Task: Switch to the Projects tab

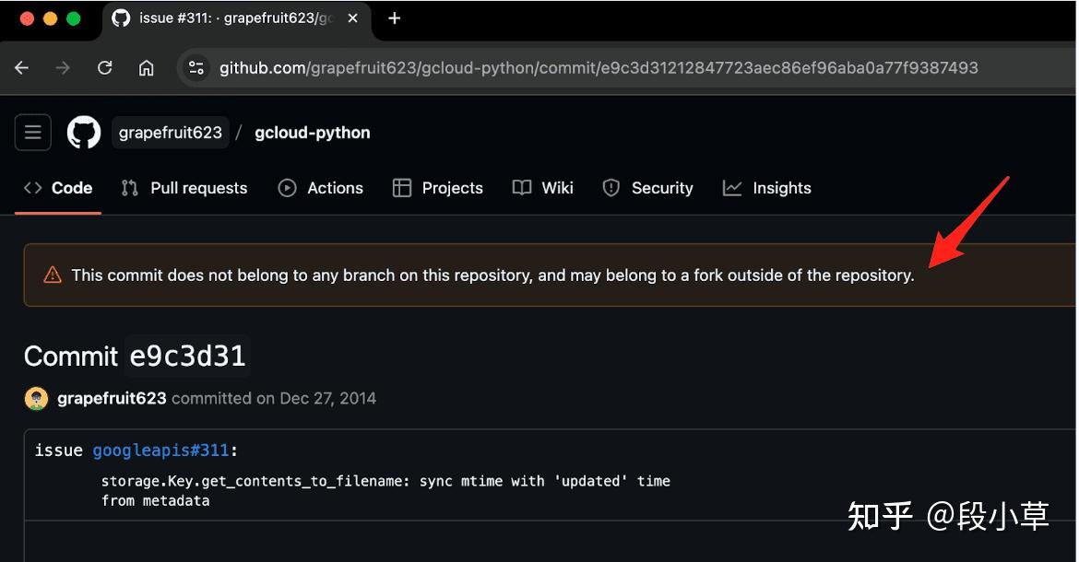Action: 438,188
